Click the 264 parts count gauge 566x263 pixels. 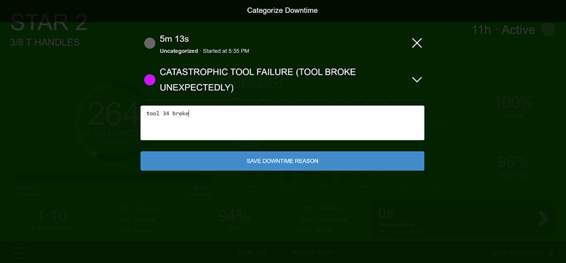click(x=110, y=121)
